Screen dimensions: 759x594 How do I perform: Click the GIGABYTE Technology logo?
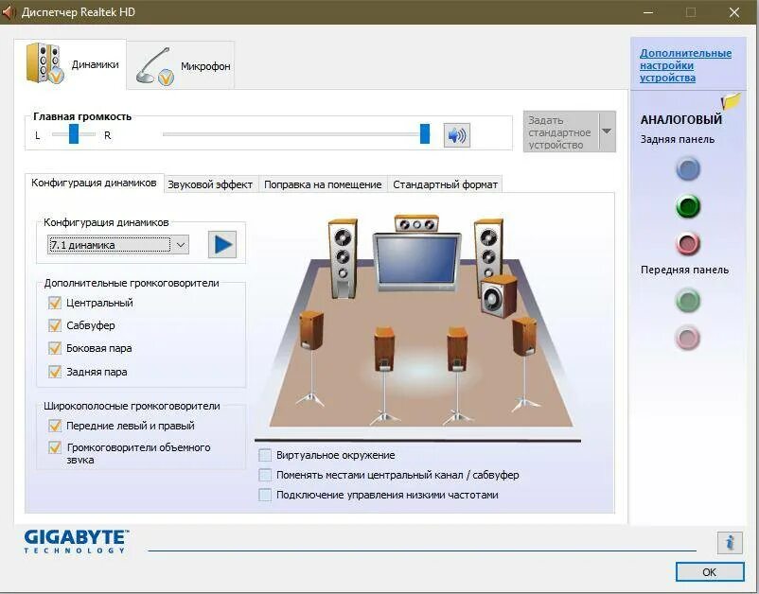point(77,541)
